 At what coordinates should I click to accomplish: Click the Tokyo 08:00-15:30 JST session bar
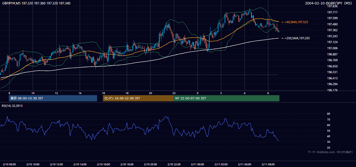tap(53, 98)
